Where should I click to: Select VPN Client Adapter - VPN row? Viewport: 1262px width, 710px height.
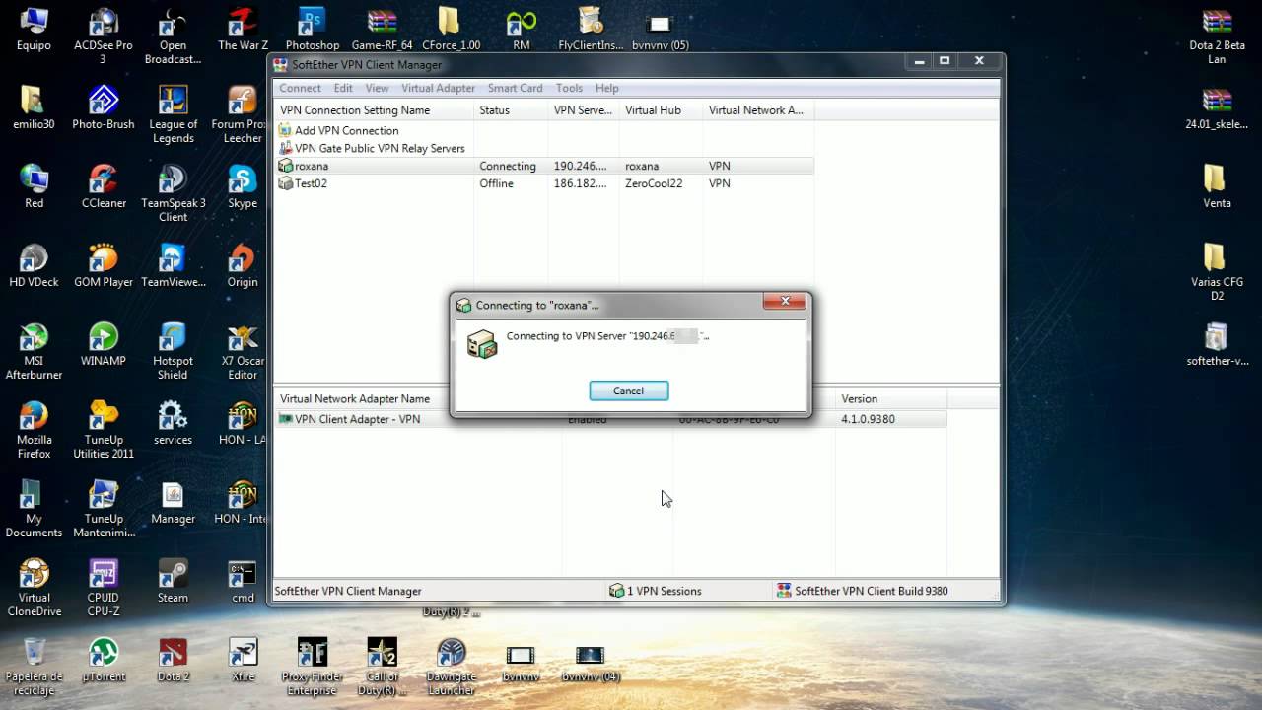coord(610,419)
